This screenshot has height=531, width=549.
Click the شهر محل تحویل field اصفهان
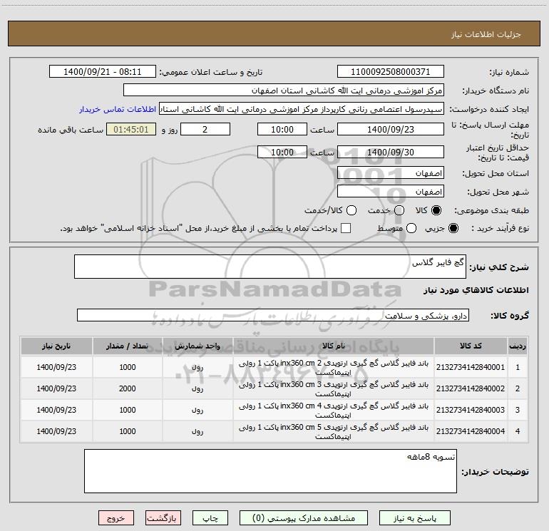(391, 192)
